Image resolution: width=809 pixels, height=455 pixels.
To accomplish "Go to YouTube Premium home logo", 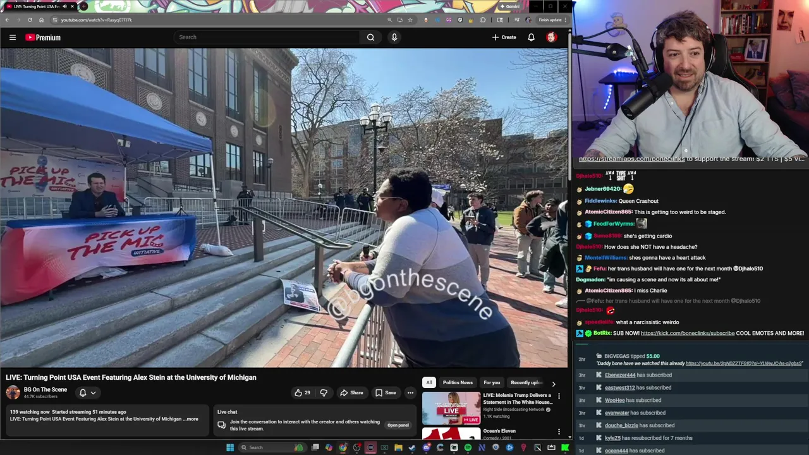I will coord(43,37).
